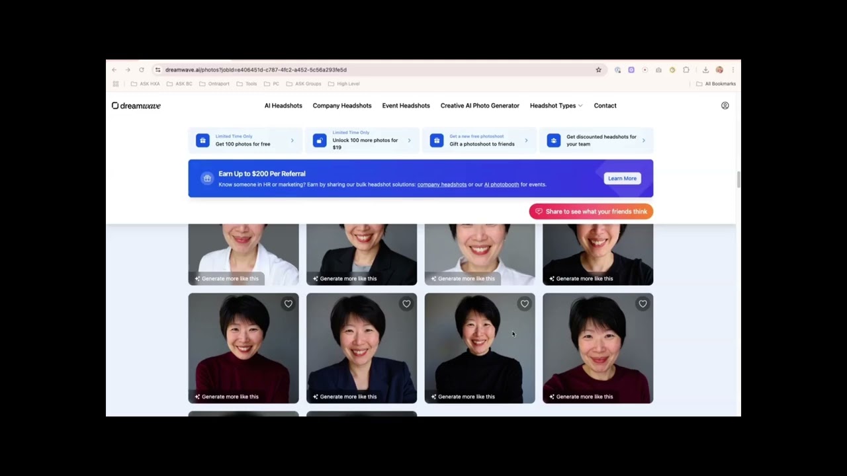Expand the Headshot Types dropdown
The image size is (847, 476).
point(556,106)
